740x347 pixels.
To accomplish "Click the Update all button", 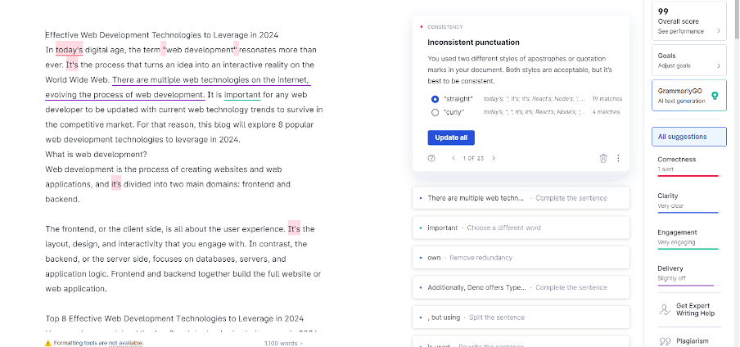I will coord(451,137).
